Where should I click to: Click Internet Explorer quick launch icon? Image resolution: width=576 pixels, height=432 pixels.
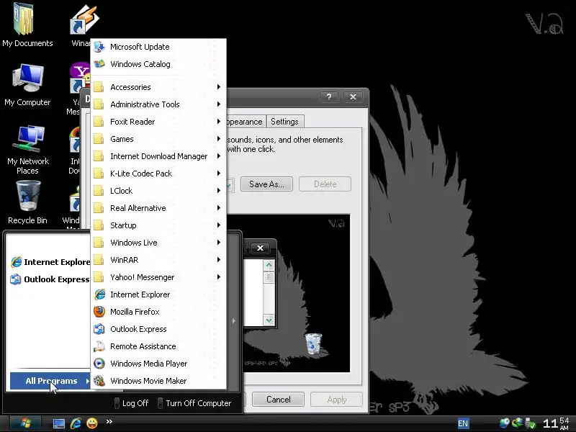[76, 423]
